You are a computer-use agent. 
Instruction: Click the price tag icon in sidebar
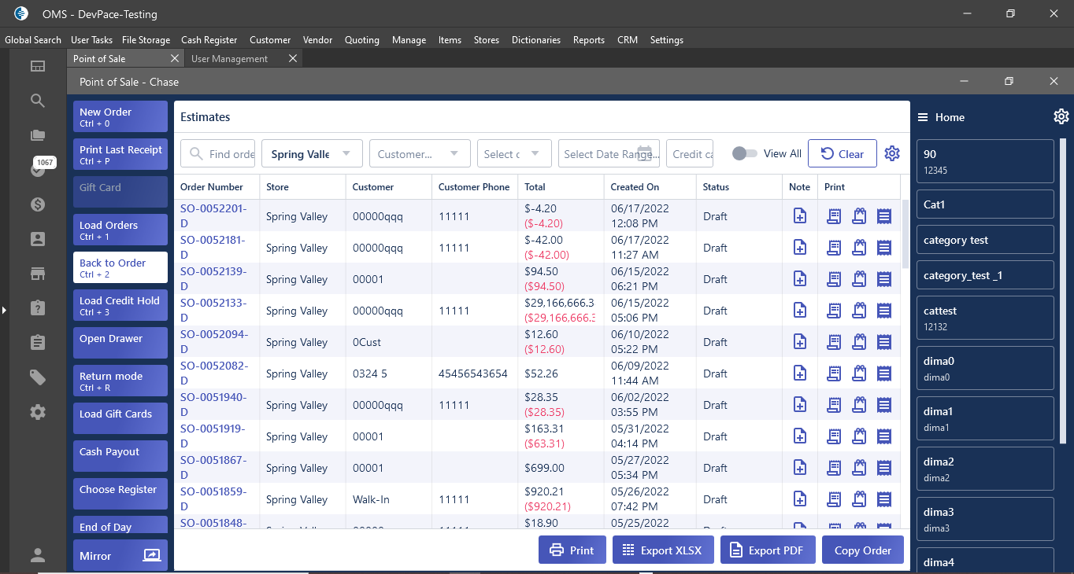click(38, 377)
